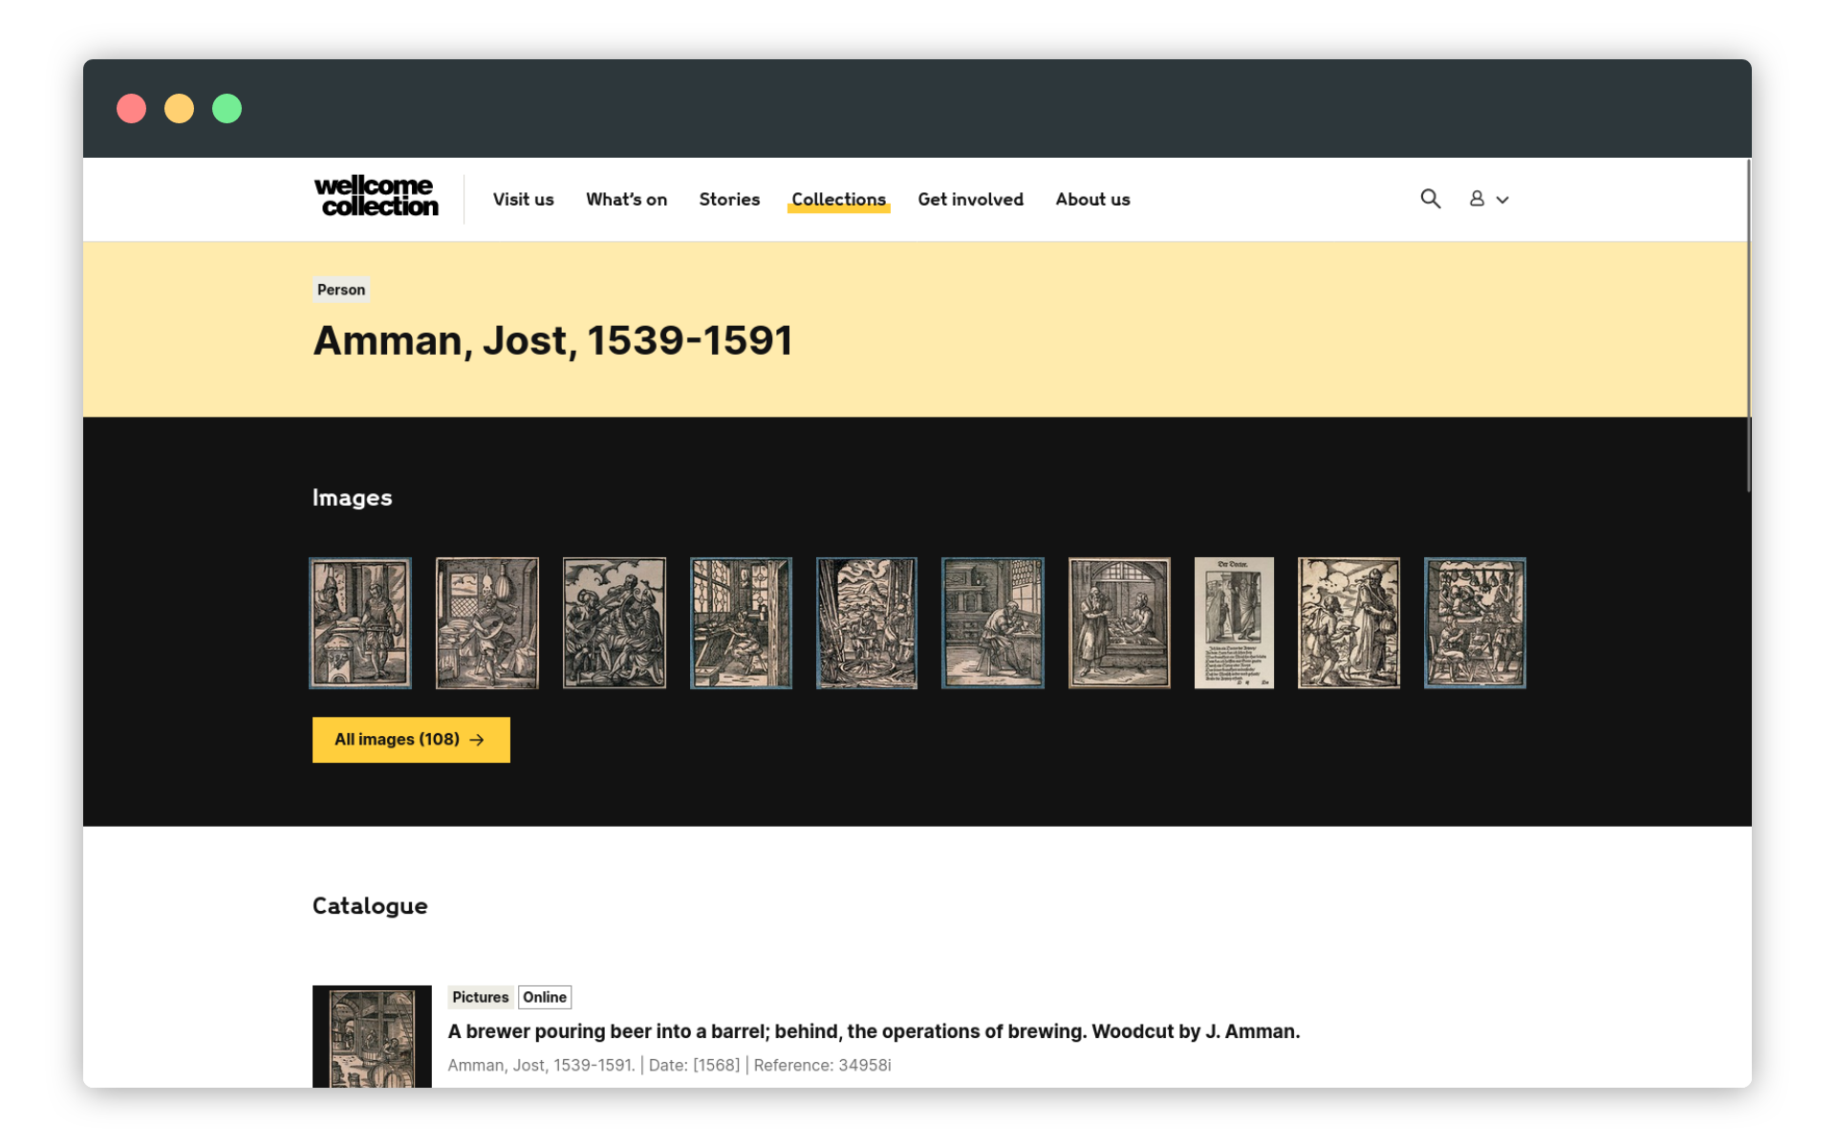Viewport: 1835px width, 1147px height.
Task: Click the arrow in All images button
Action: tap(477, 740)
